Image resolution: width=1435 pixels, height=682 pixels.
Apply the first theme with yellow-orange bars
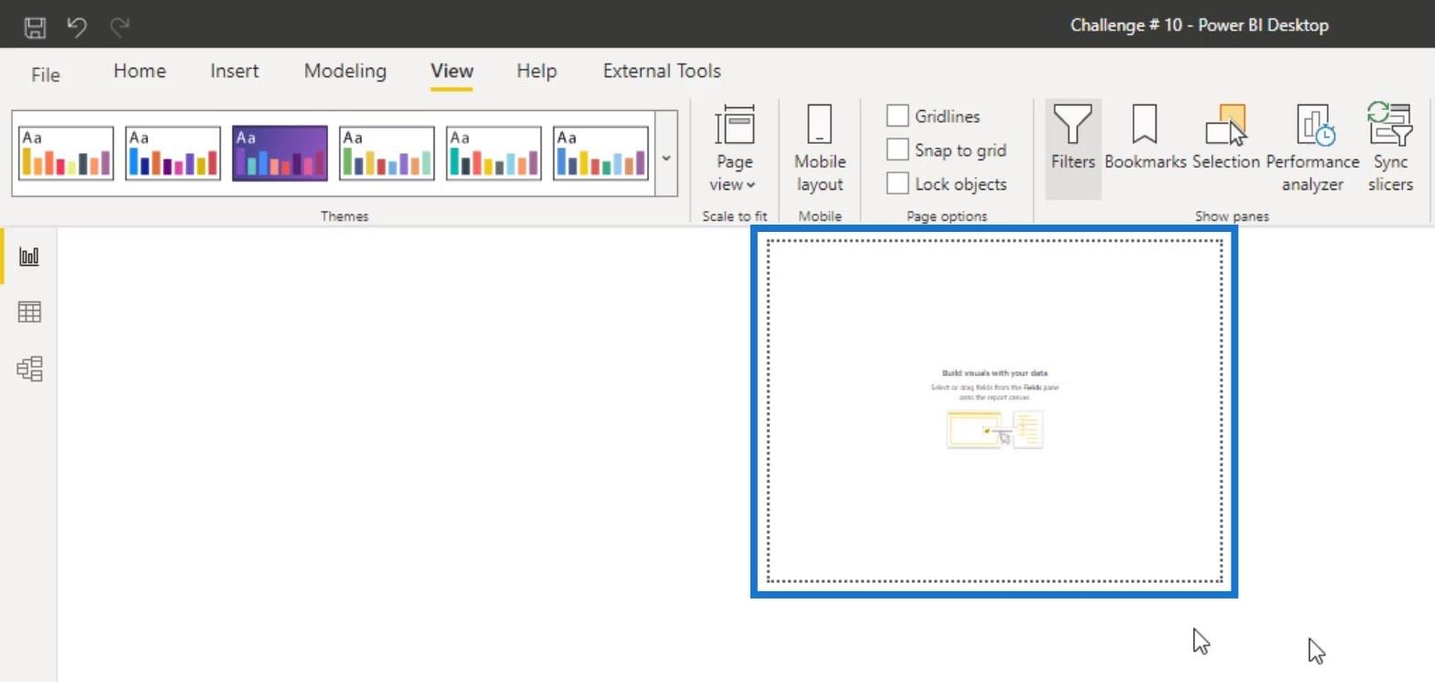[66, 153]
